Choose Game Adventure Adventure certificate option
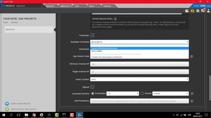This screenshot has height=118, width=211. (139, 48)
